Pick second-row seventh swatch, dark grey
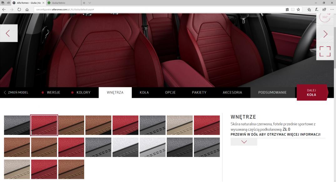Viewport: 336px width, 182px height. coord(180,147)
